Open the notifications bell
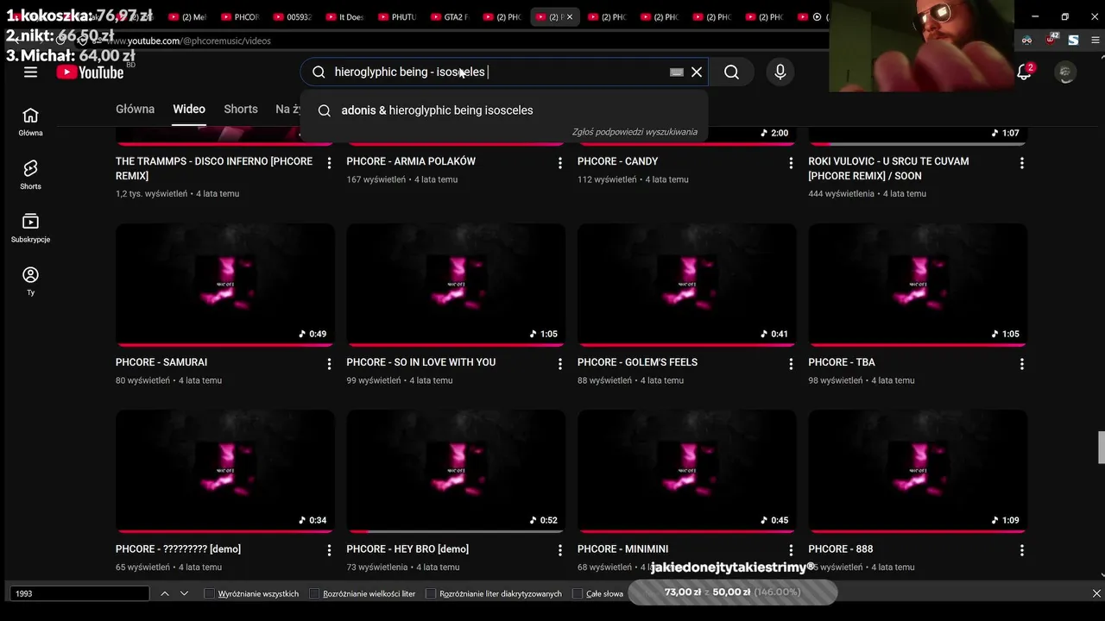1105x621 pixels. tap(1025, 72)
